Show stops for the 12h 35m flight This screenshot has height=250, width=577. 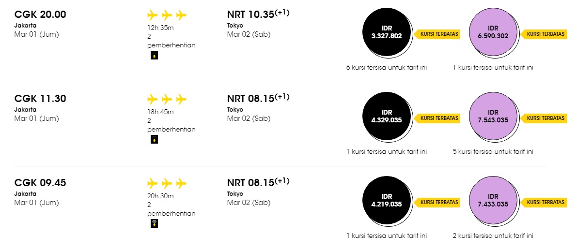point(171,41)
